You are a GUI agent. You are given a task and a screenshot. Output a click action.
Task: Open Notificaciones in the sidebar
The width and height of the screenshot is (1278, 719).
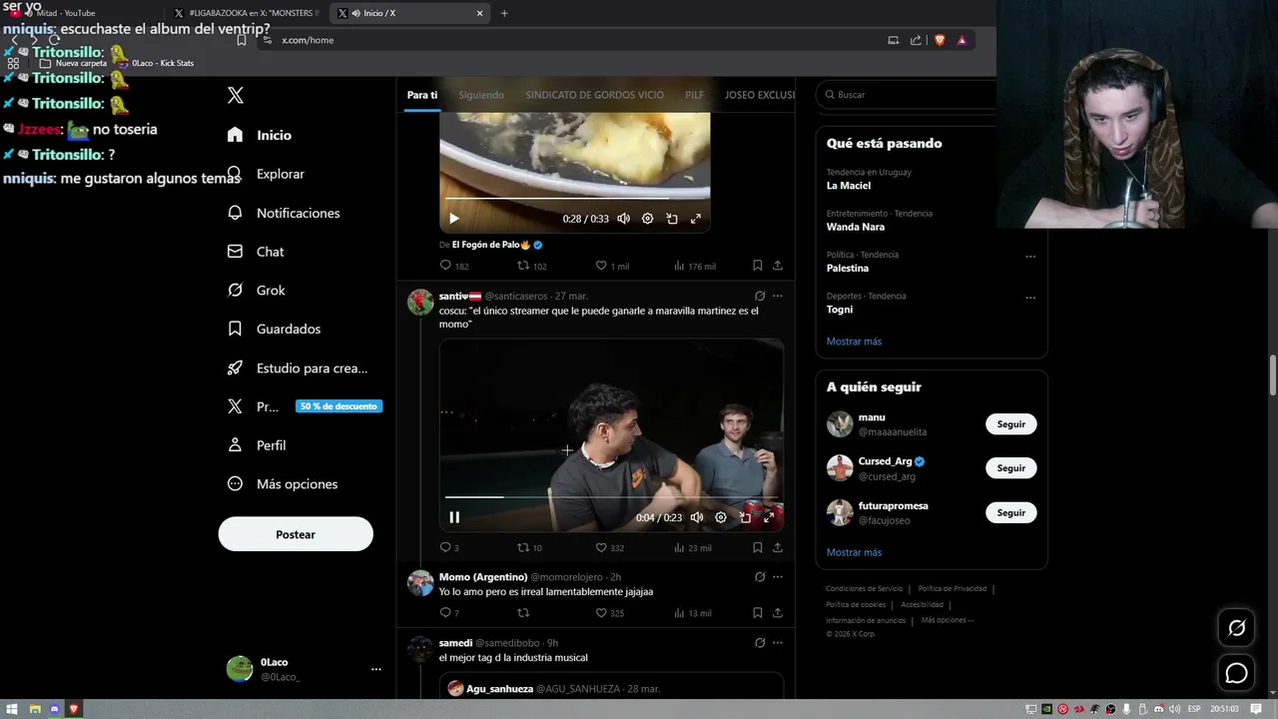[x=283, y=213]
